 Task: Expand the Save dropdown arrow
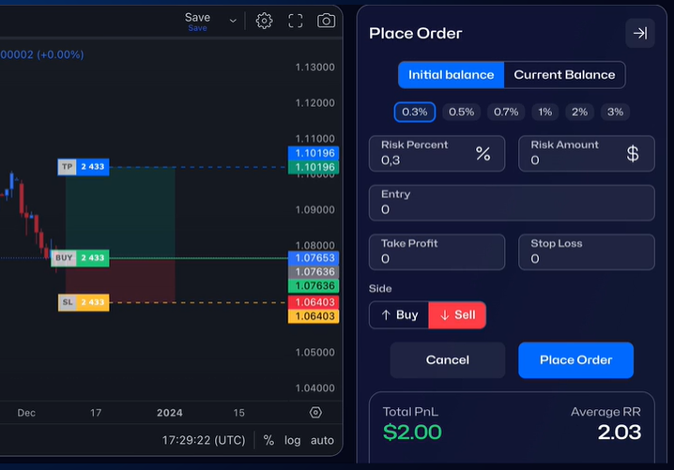pyautogui.click(x=233, y=21)
